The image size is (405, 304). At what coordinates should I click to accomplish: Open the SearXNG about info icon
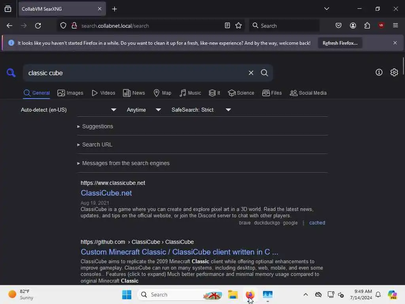click(x=379, y=72)
